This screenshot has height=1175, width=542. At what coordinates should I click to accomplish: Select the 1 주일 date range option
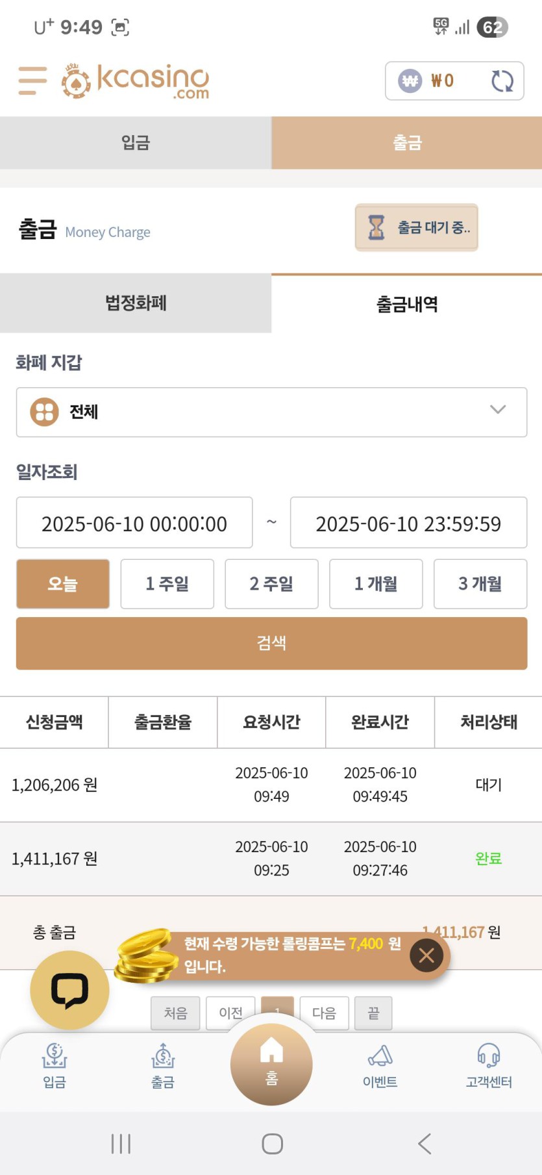pos(167,584)
